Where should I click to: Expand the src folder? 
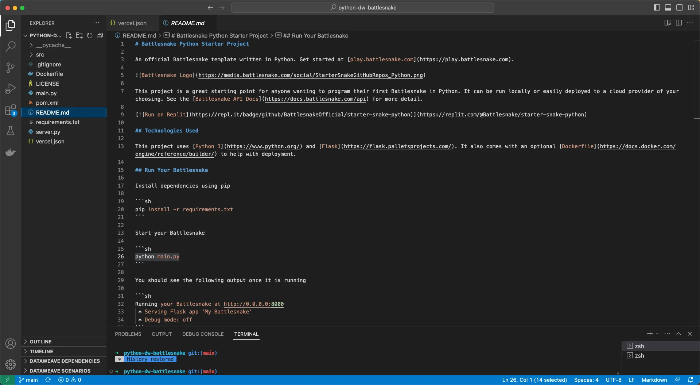coord(64,55)
